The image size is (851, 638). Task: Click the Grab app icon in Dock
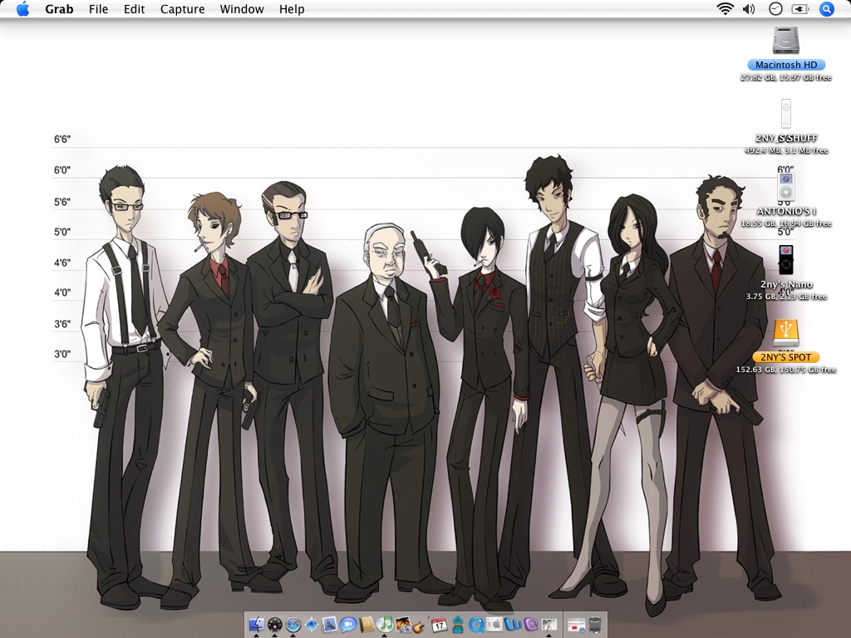tap(548, 625)
